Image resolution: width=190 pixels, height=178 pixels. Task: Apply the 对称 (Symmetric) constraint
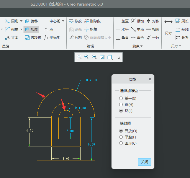153,21
